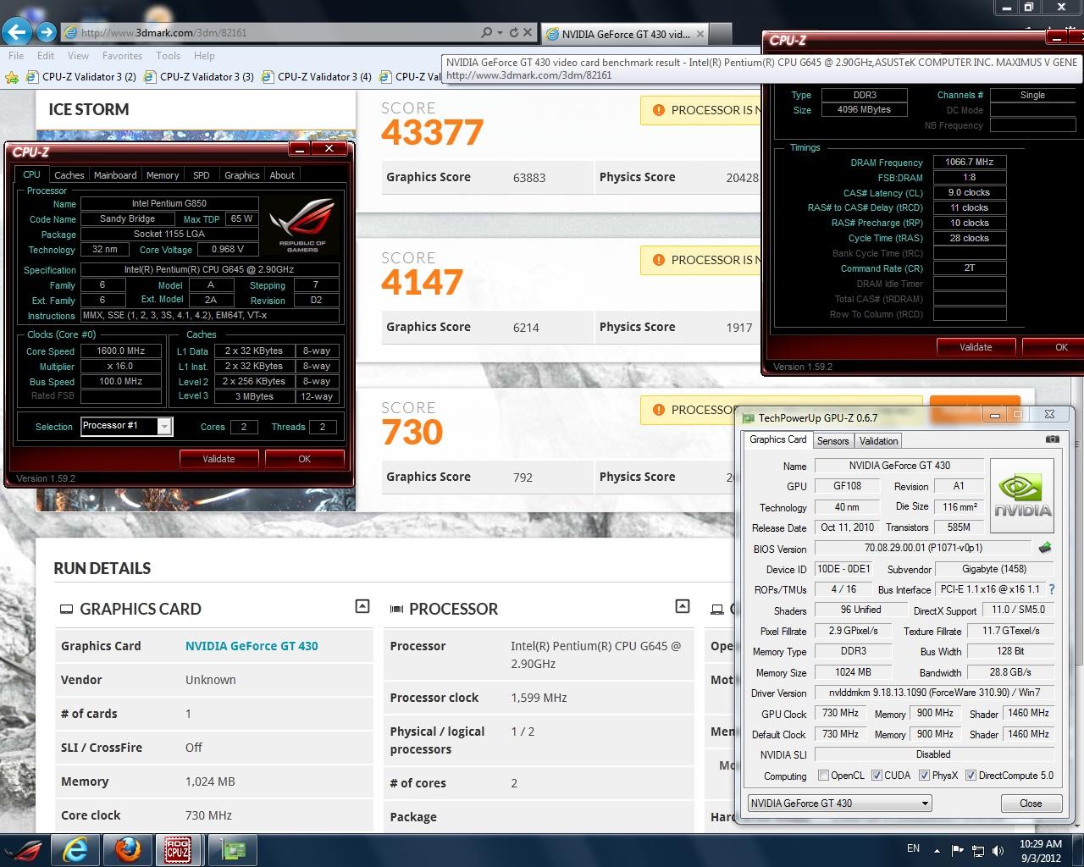
Task: Open the Edit menu in Internet Explorer
Action: tap(46, 56)
